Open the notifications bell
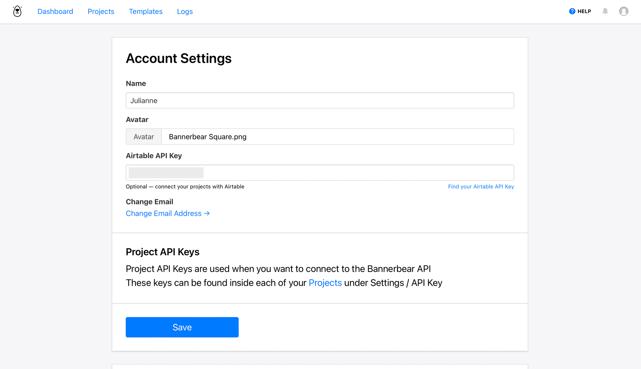Image resolution: width=641 pixels, height=369 pixels. tap(605, 11)
